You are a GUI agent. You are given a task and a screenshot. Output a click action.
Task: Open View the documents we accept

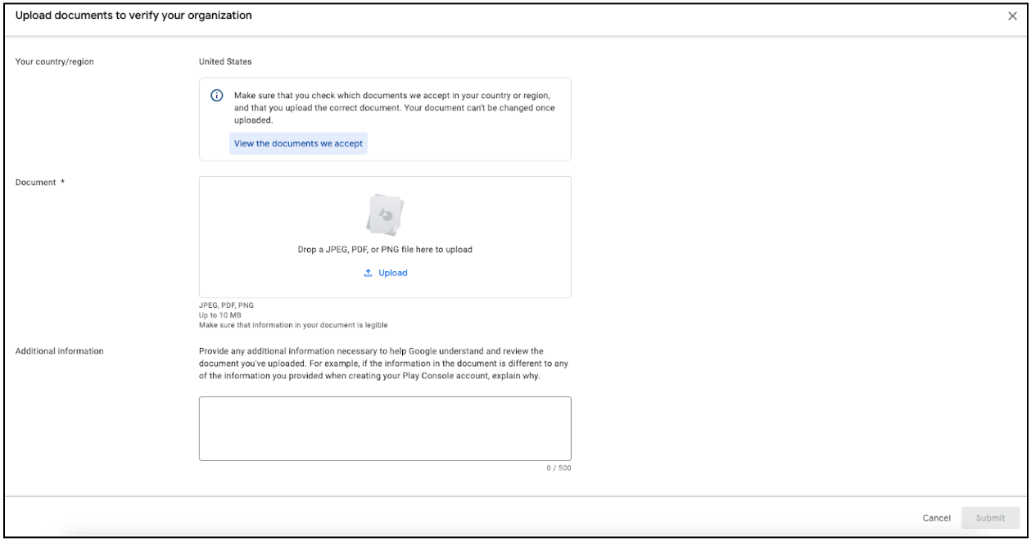[298, 143]
